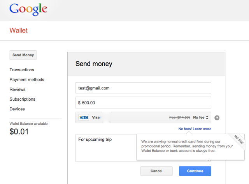
Task: Click the Wallet heading link
Action: pyautogui.click(x=18, y=30)
